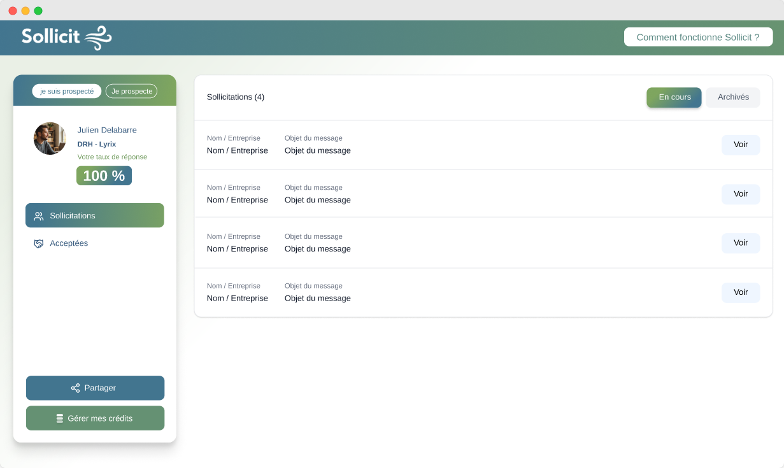Click the share icon on Partager button
The height and width of the screenshot is (468, 784).
(x=75, y=388)
